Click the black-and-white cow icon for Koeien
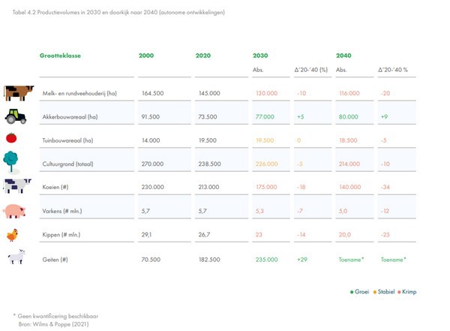This screenshot has width=450, height=331. (17, 186)
